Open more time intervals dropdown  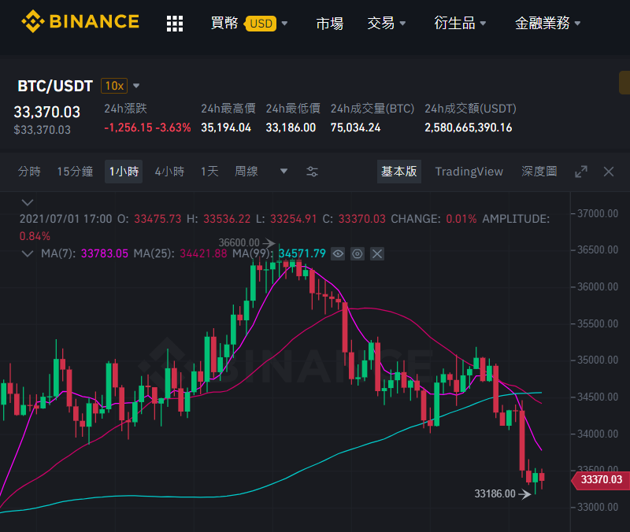(x=283, y=172)
